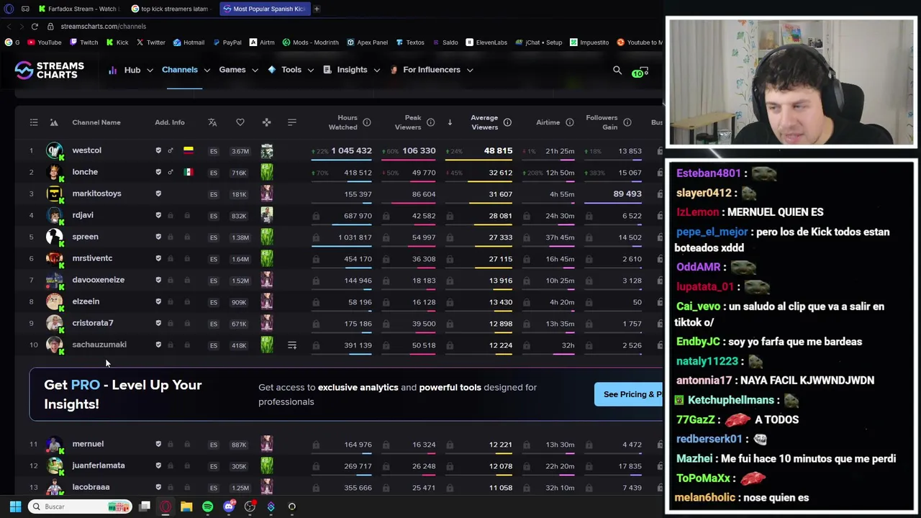Click locked airtime change icon in davooxeneize row
This screenshot has width=921, height=518.
point(527,281)
